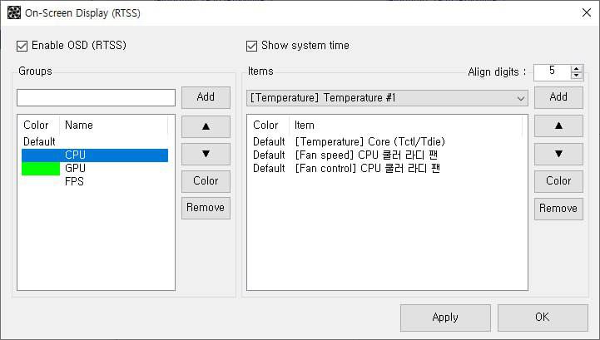
Task: Move selected group down with arrow button
Action: (x=206, y=153)
